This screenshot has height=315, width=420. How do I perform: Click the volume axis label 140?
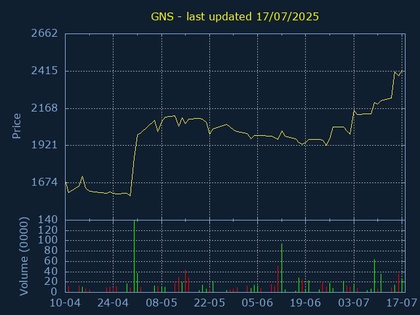[x=48, y=220]
